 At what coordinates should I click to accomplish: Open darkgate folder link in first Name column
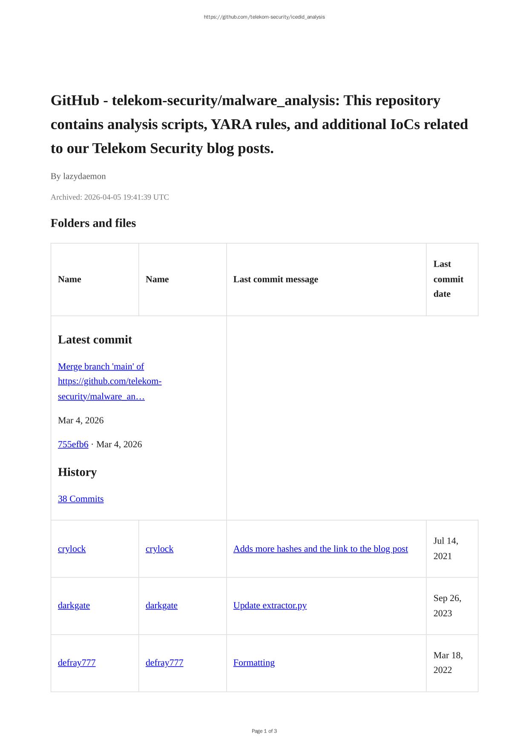pos(74,605)
